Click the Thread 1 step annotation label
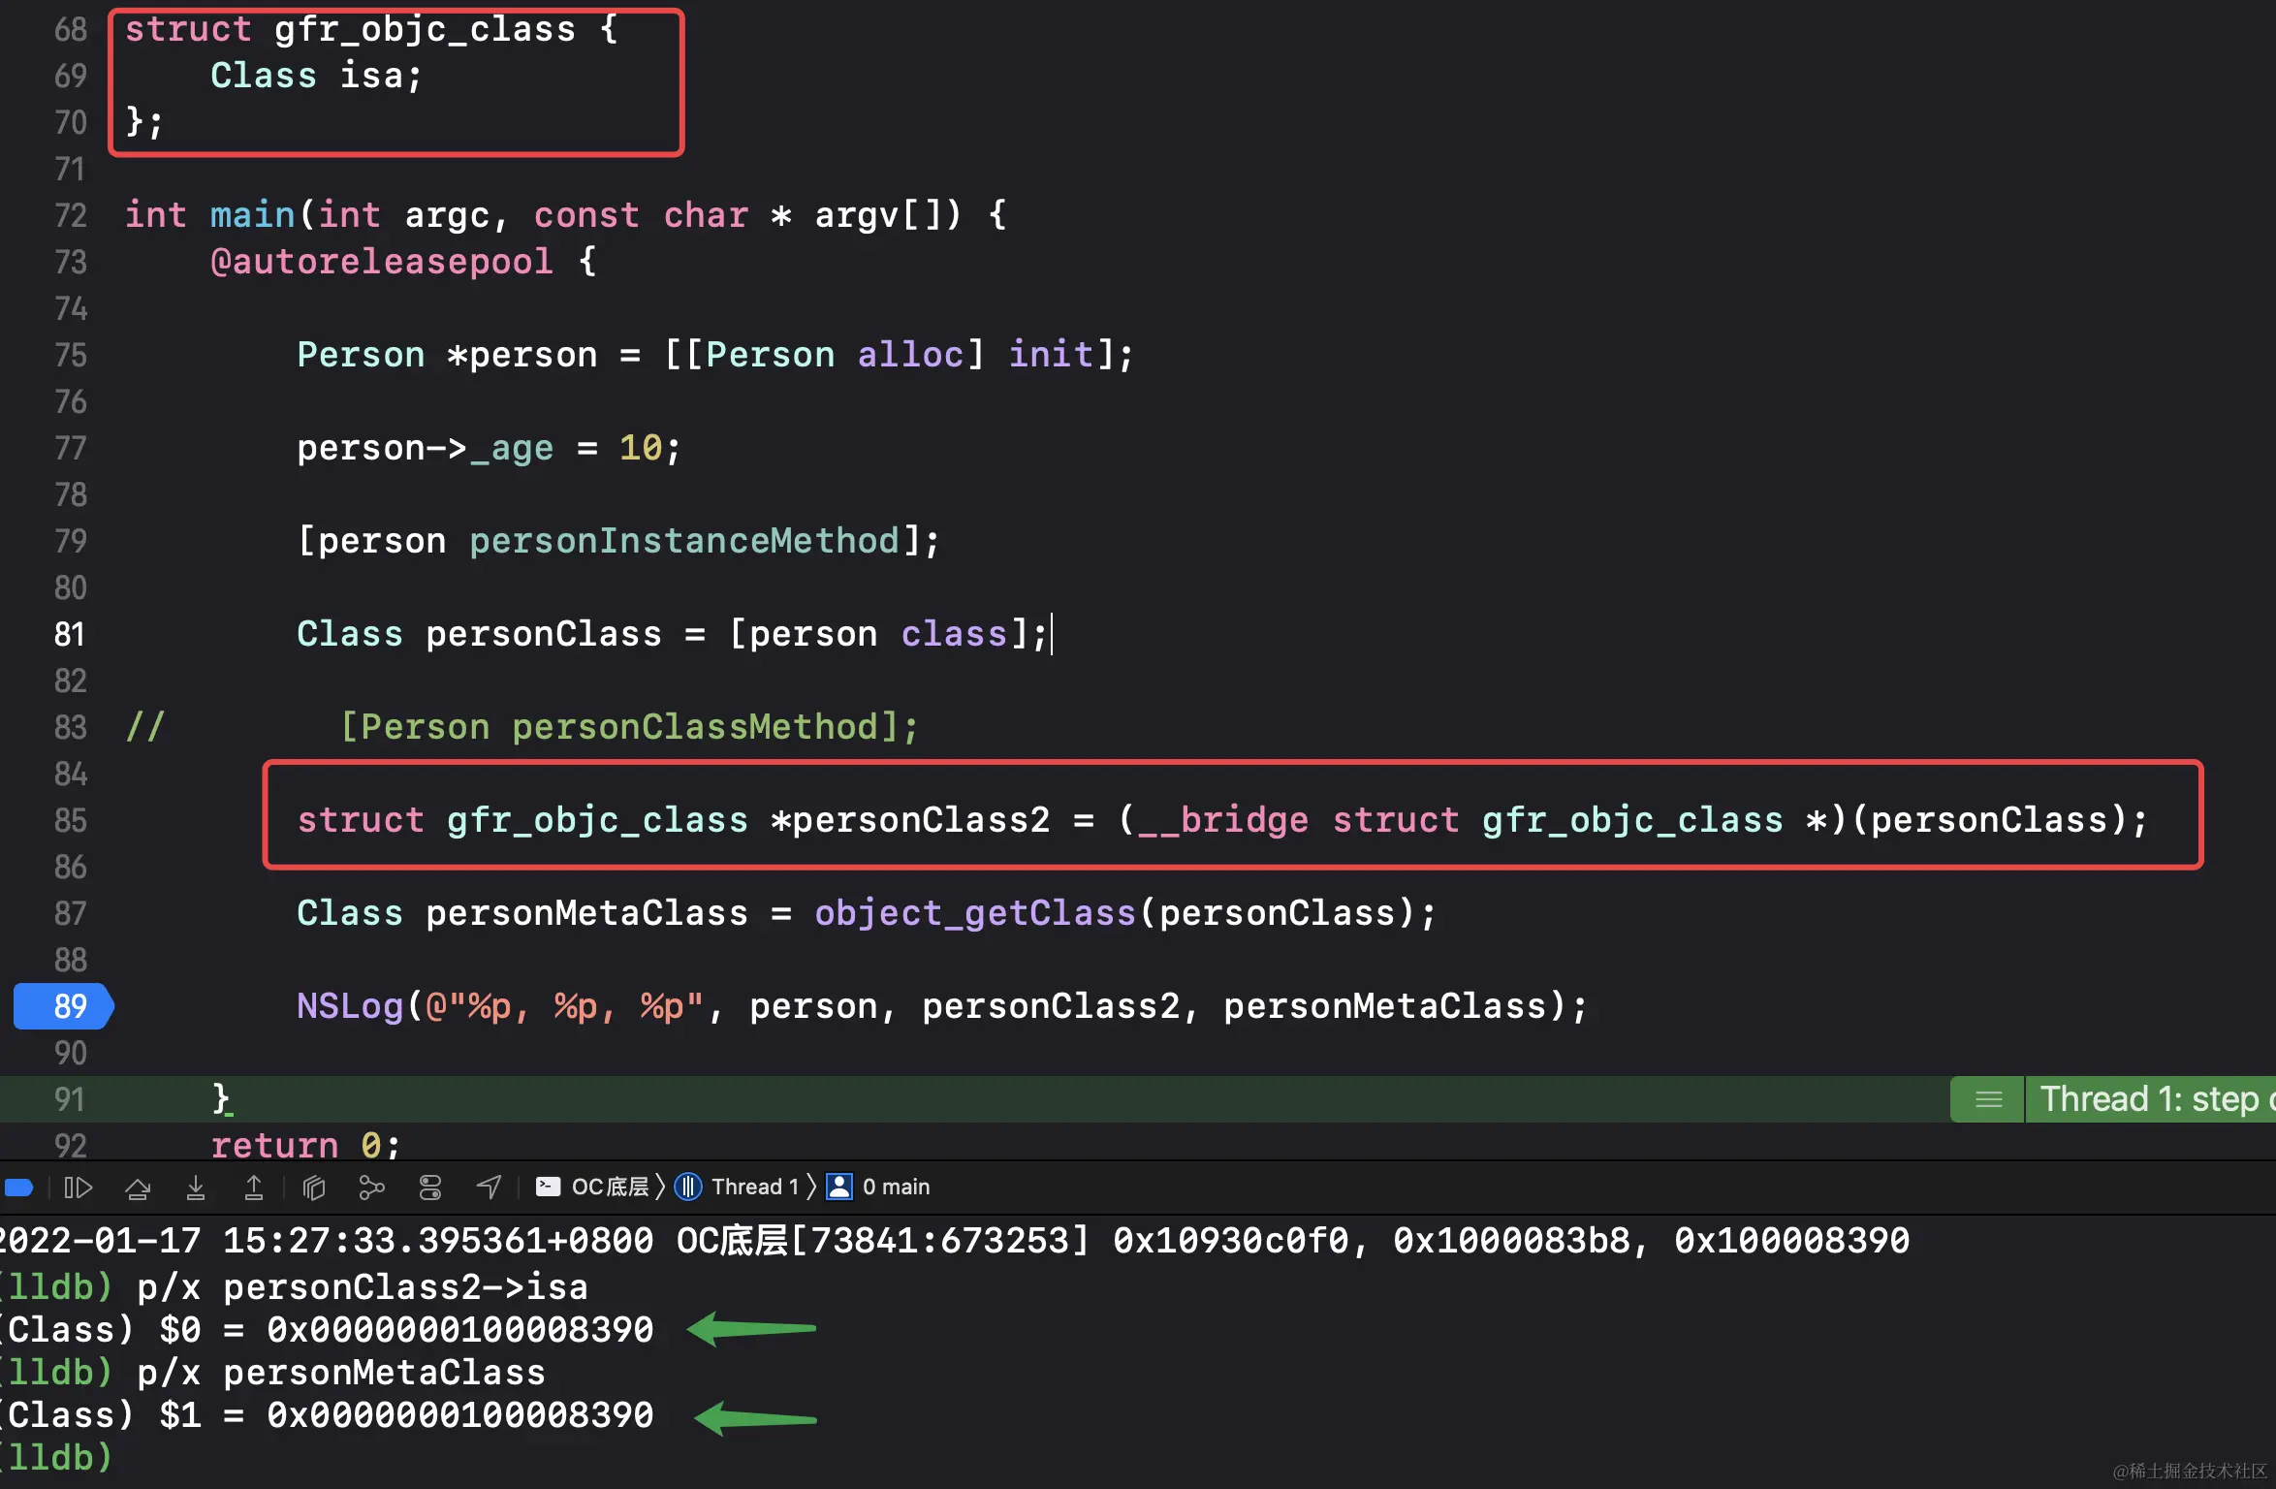The image size is (2276, 1489). (2150, 1099)
